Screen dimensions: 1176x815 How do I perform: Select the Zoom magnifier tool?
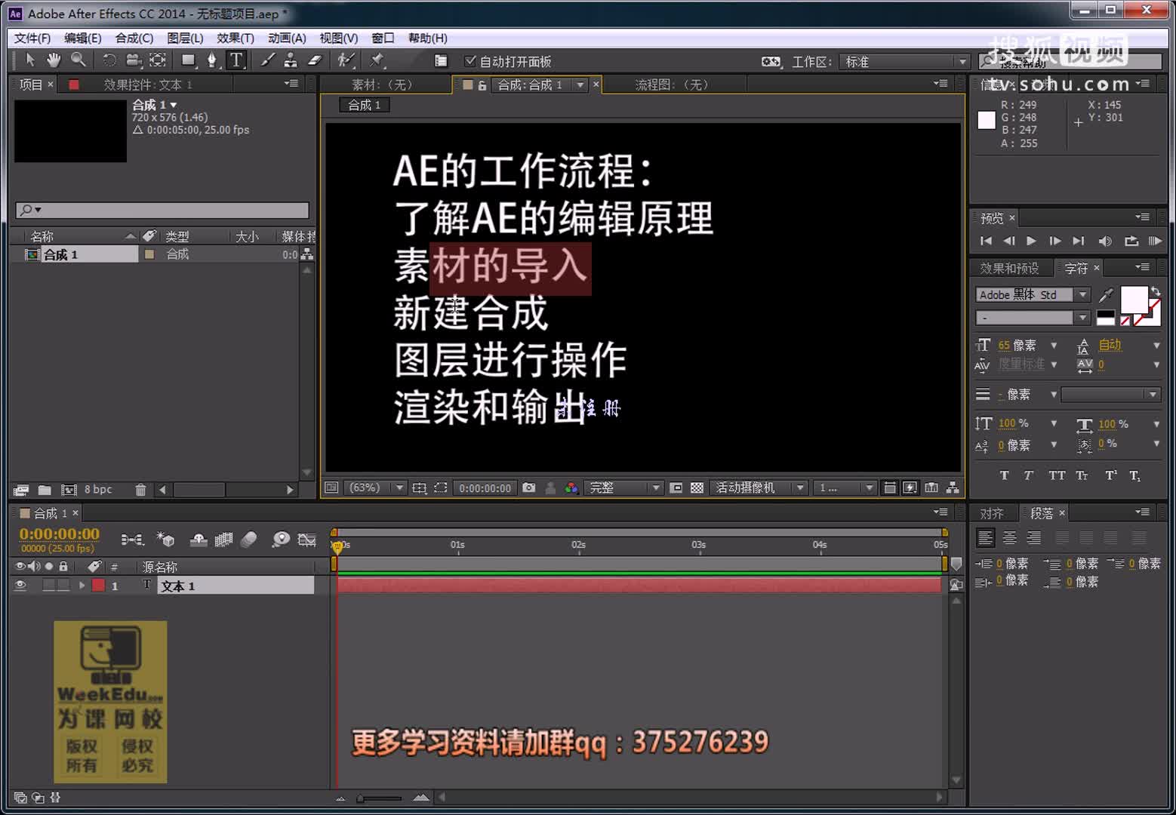pos(78,60)
